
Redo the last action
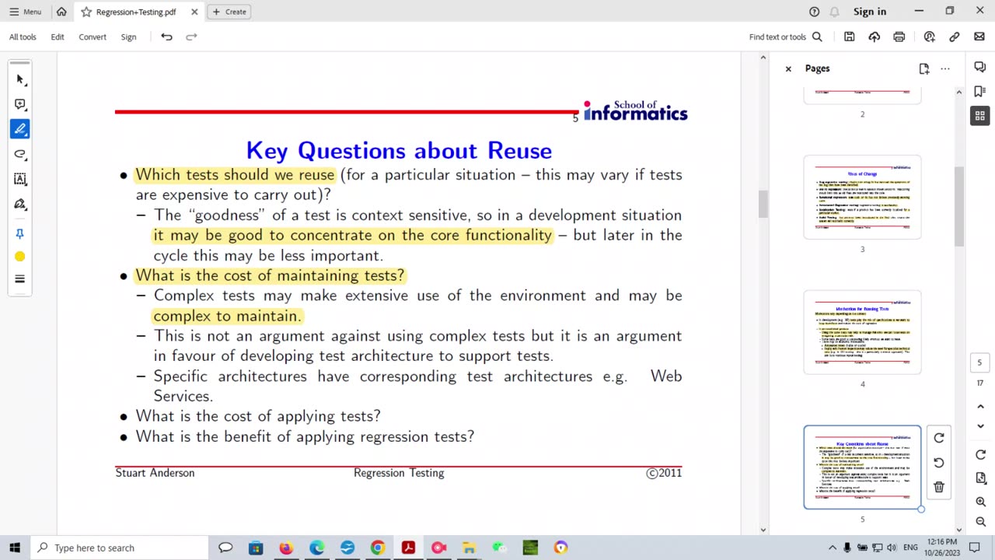coord(191,37)
